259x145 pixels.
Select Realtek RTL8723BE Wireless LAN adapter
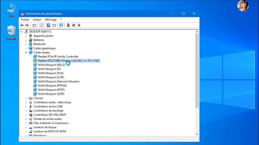pyautogui.click(x=69, y=61)
